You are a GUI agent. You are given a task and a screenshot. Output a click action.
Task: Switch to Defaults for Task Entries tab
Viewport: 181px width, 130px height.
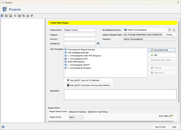[98, 112]
